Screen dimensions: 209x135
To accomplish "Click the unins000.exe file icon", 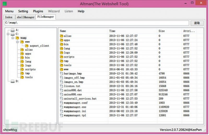I will 62,95.
